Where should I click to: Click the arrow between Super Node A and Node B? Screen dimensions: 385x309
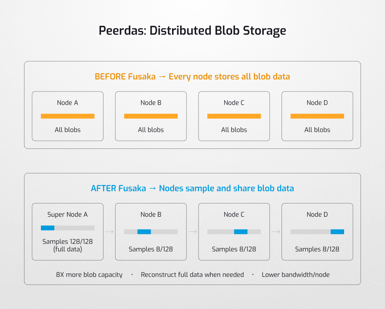coord(109,232)
